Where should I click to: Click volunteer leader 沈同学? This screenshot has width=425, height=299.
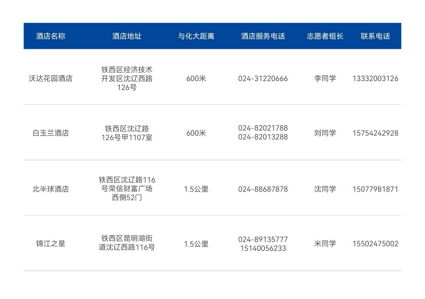click(325, 189)
